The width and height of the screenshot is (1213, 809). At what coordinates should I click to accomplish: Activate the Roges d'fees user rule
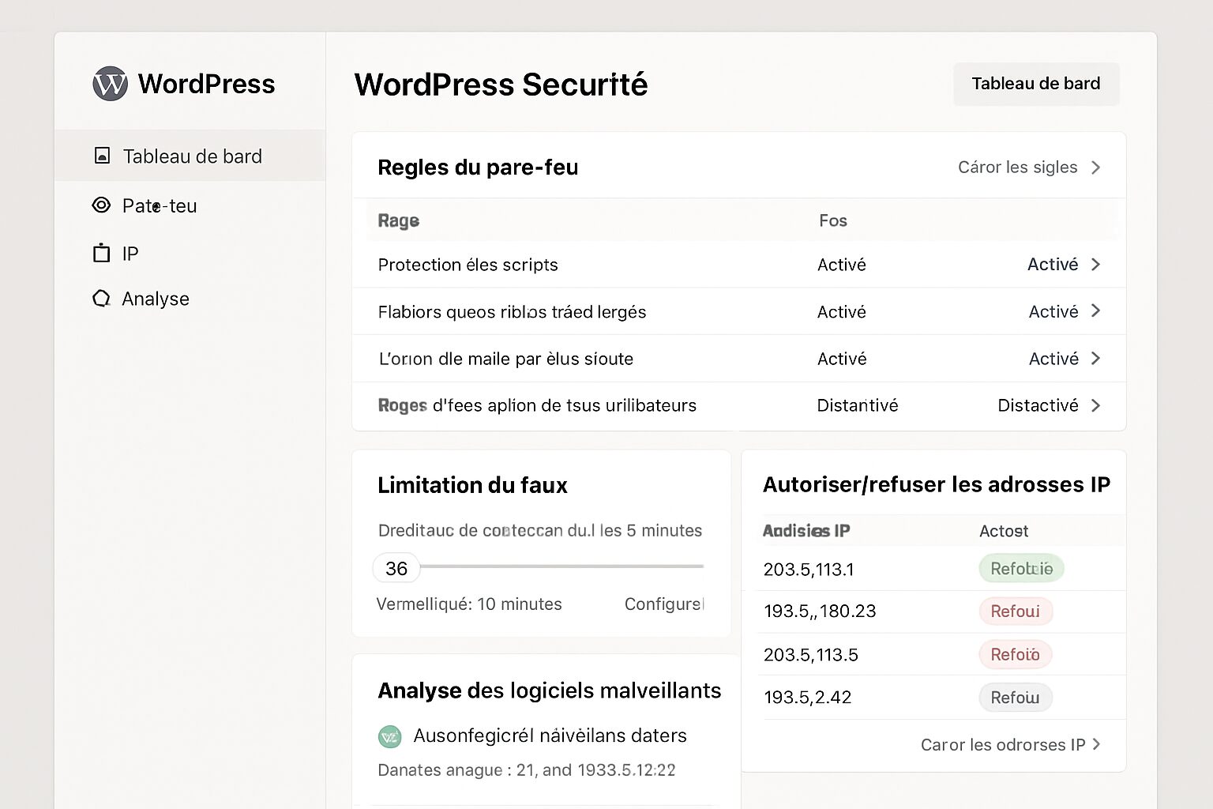[1039, 405]
